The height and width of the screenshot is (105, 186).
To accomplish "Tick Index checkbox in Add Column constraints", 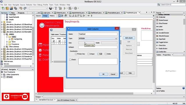I will click(106, 54).
